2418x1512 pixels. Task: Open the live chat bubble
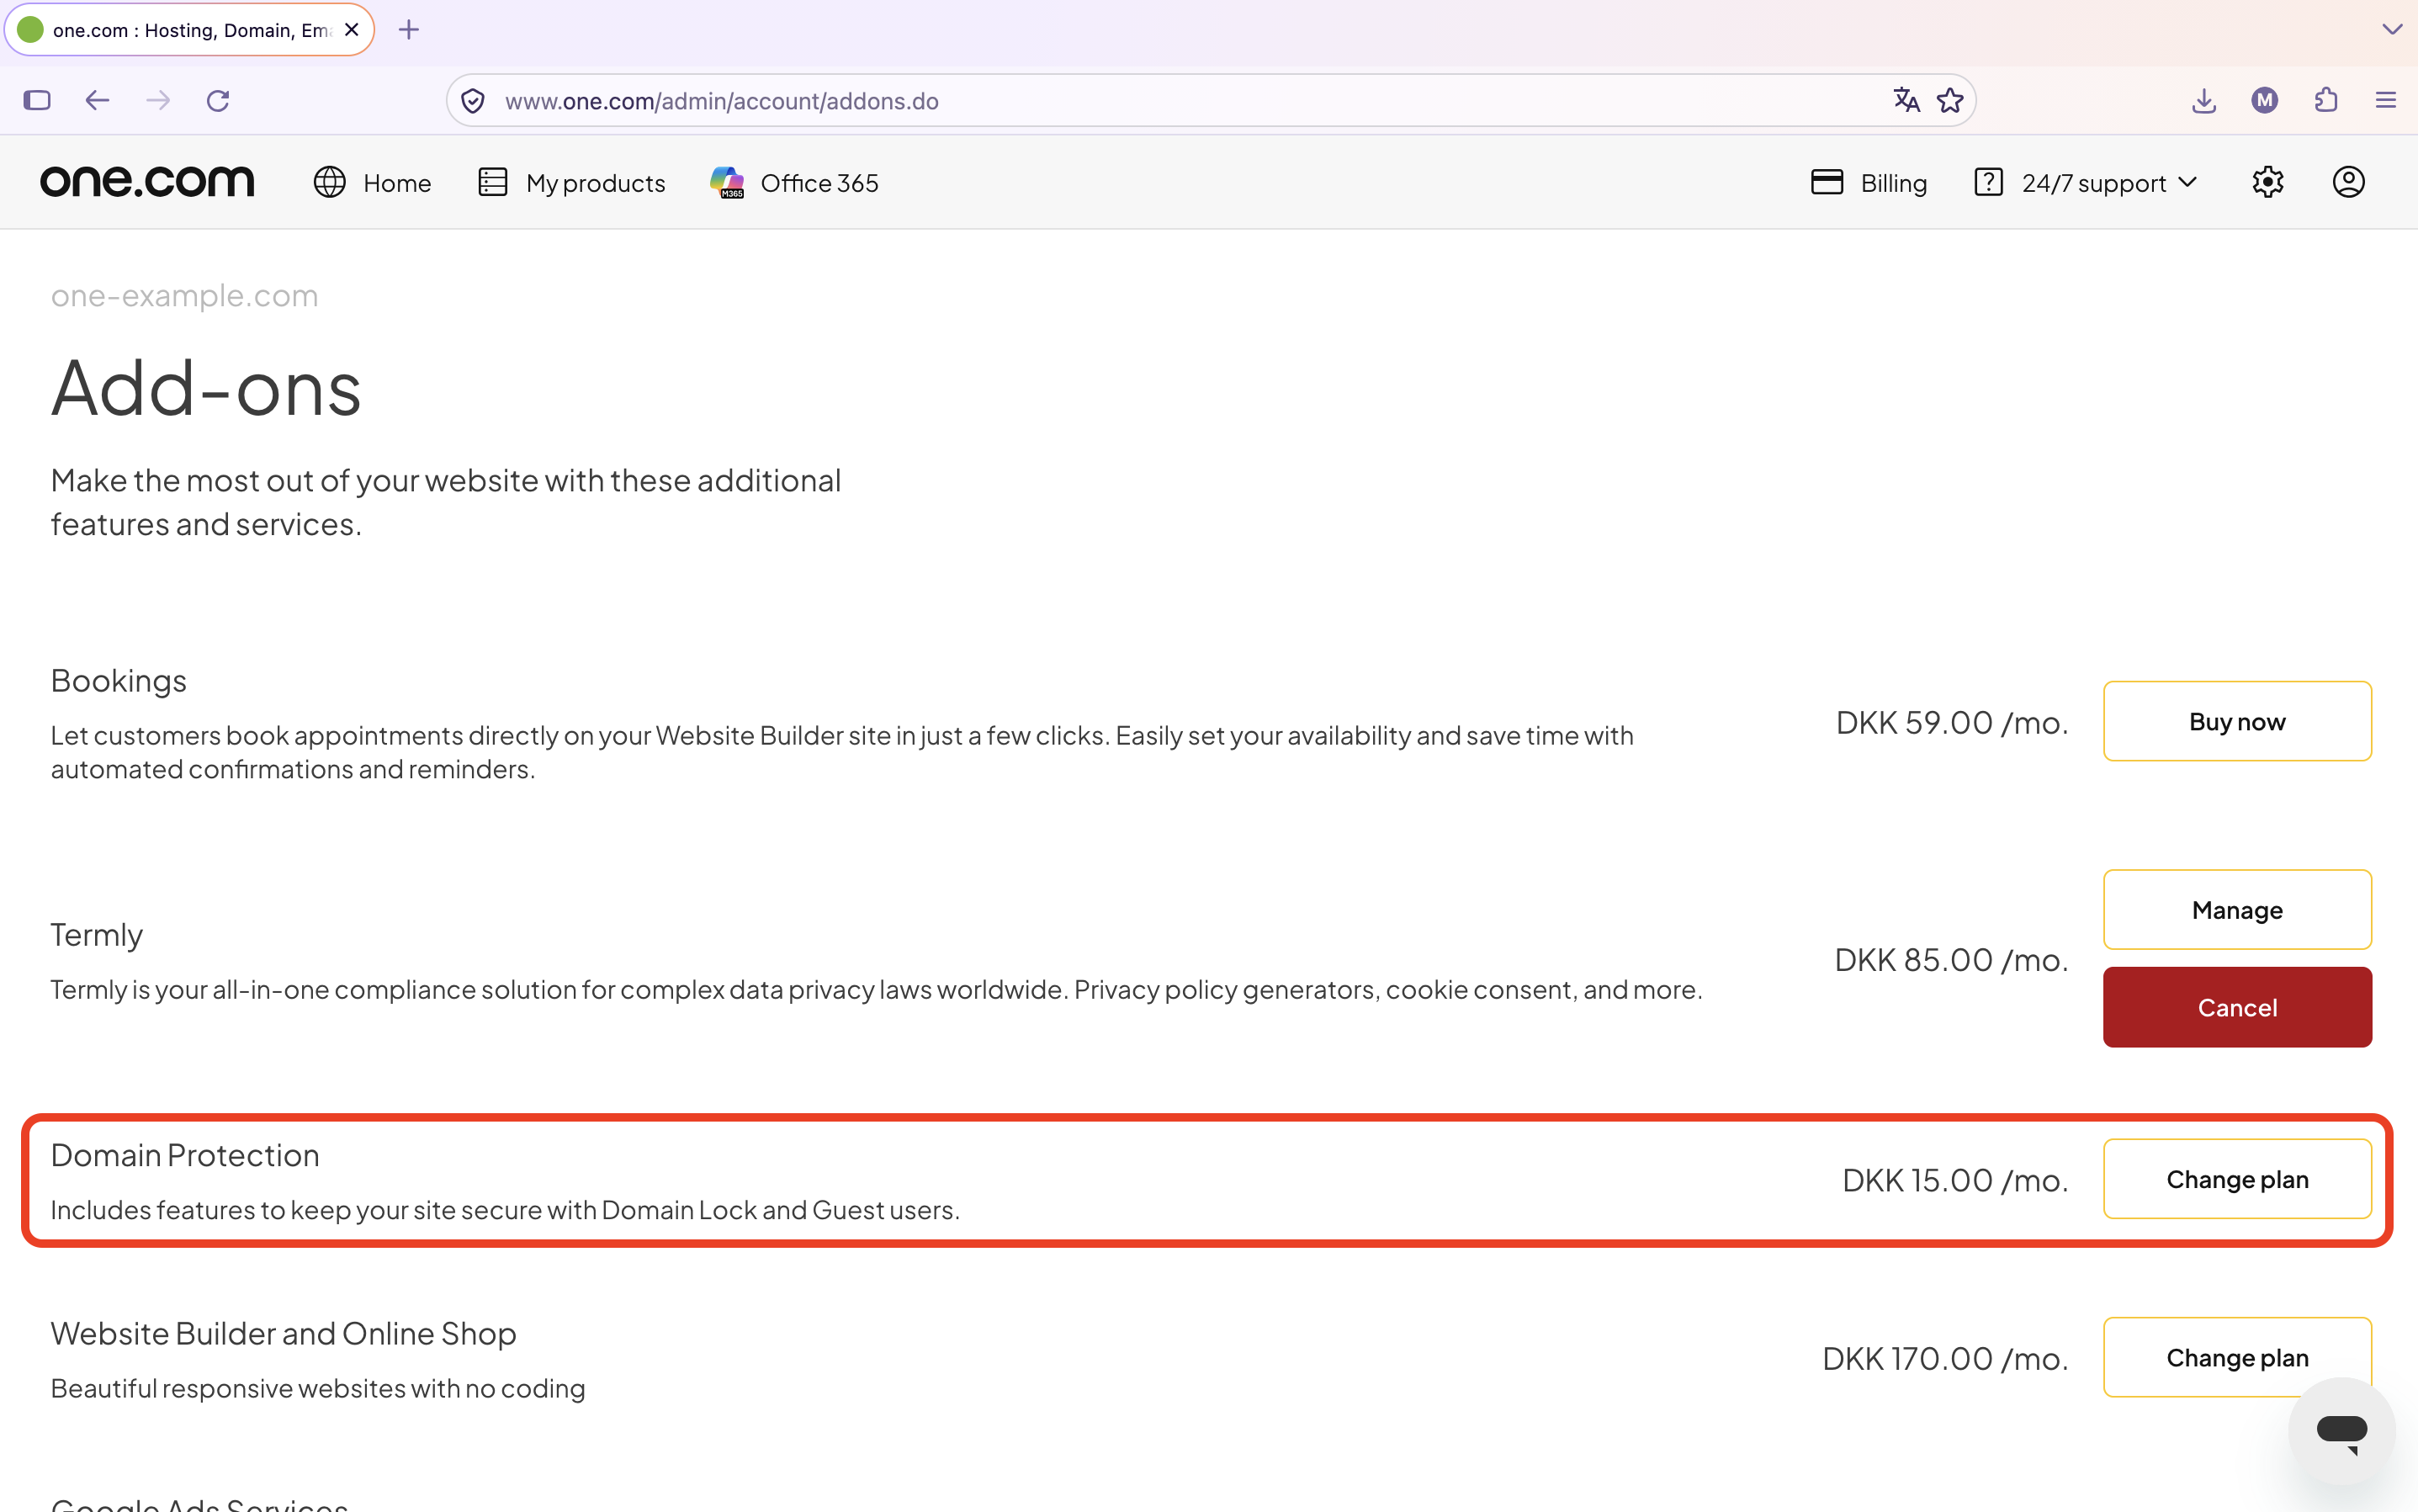[x=2342, y=1432]
